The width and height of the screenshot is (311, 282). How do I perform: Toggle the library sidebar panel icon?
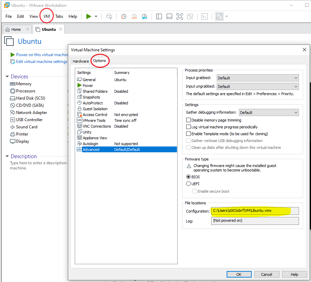pos(159,16)
